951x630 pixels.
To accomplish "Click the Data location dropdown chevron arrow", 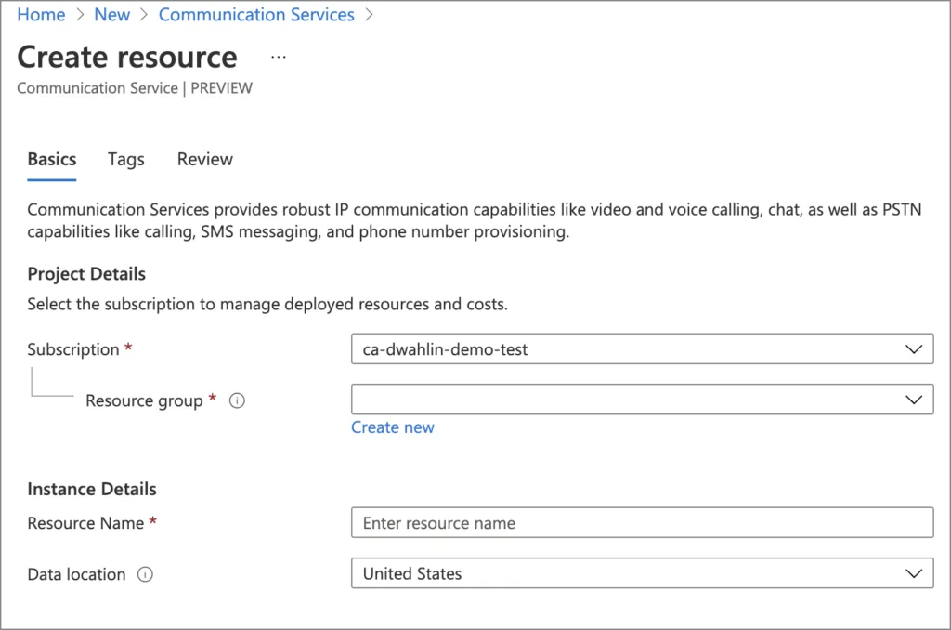I will pyautogui.click(x=913, y=573).
